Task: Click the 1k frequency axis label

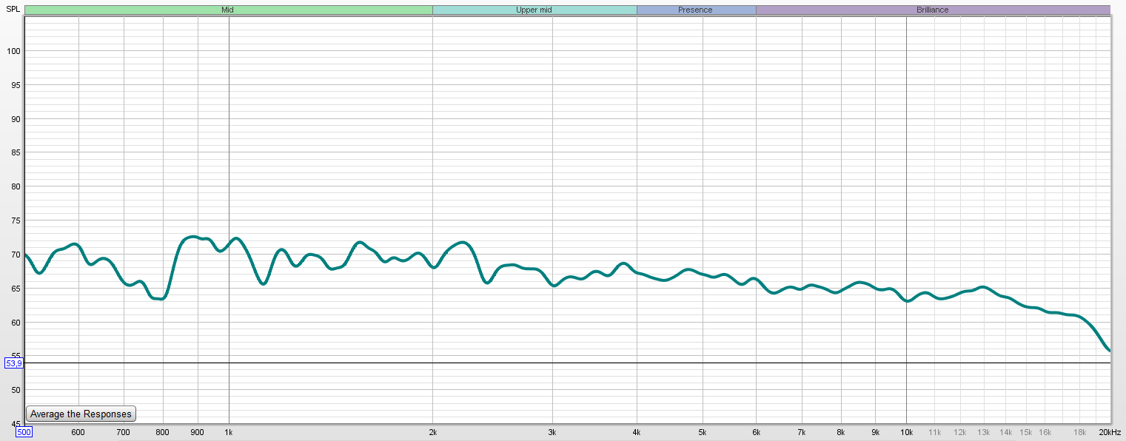Action: point(229,432)
